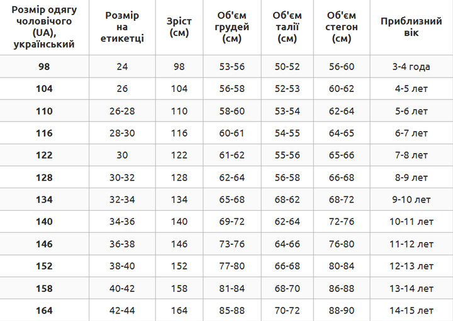Screen dimensions: 453x321
Task: Select the bold size 104 cell
Action: pos(44,89)
